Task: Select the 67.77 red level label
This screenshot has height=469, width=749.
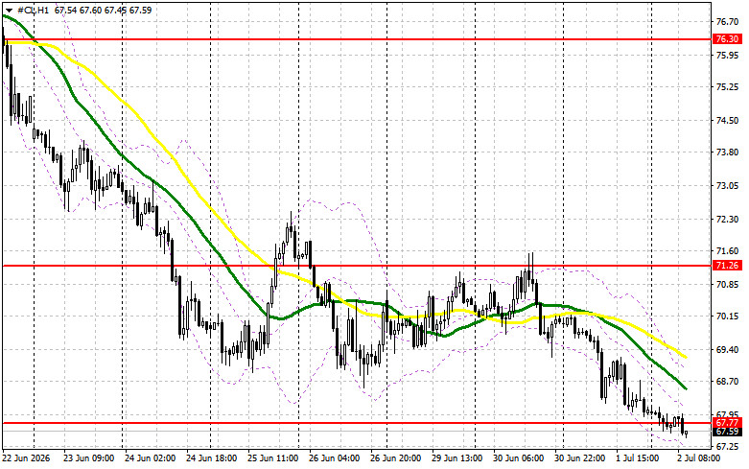Action: pos(727,423)
